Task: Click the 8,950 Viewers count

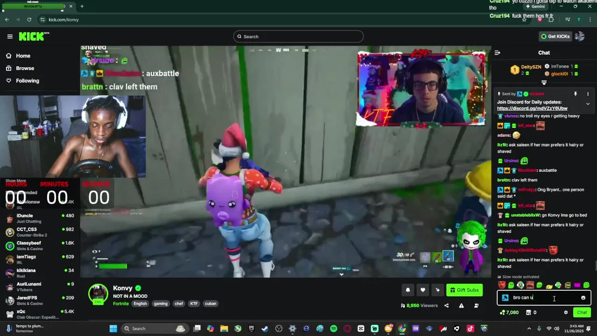Action: [x=419, y=306]
